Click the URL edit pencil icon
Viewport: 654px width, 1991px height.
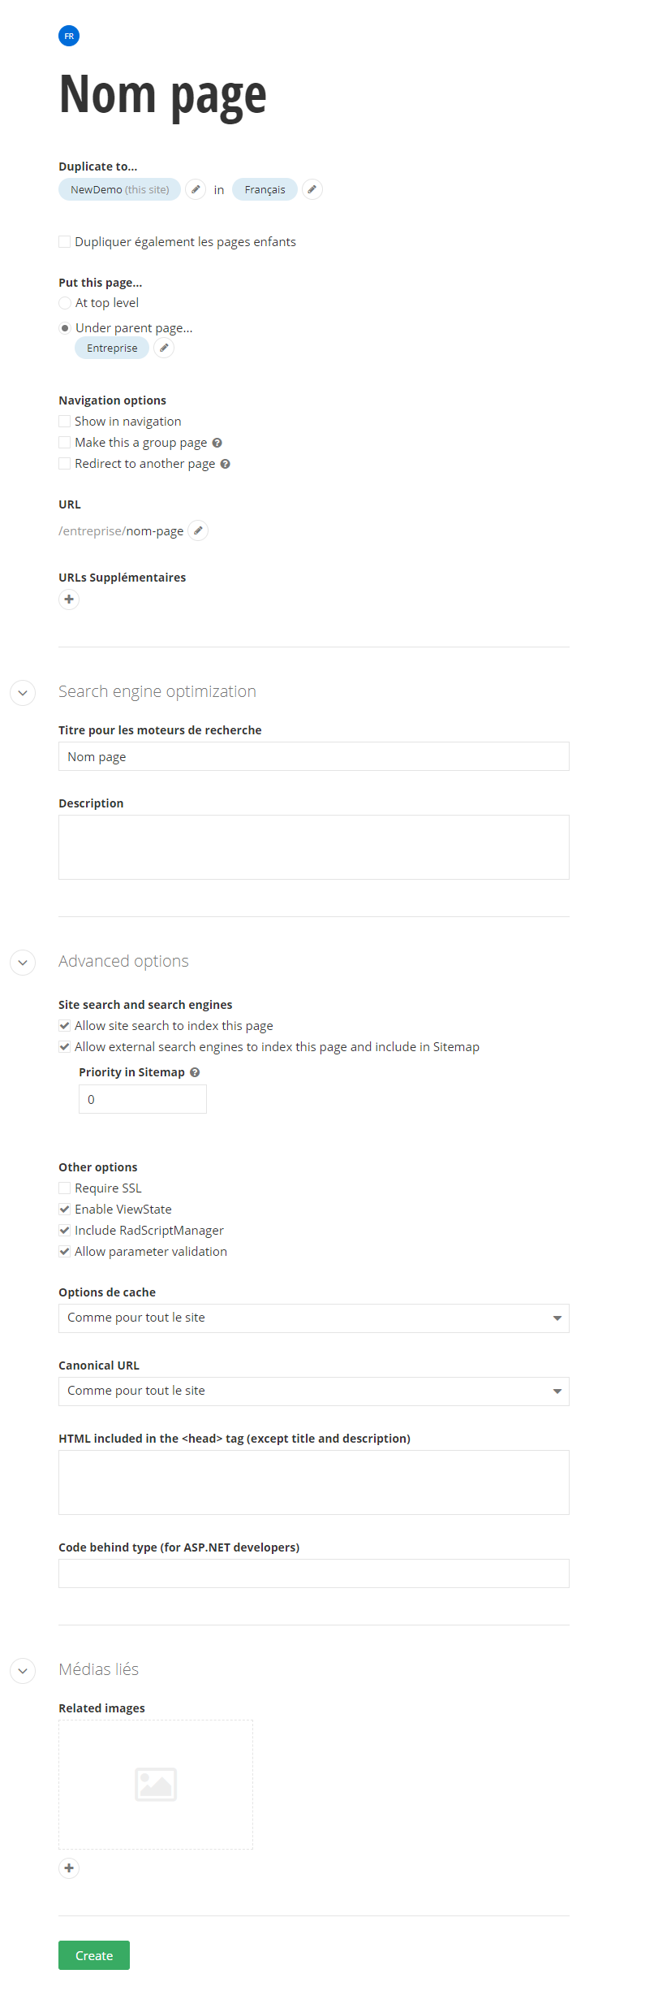(x=198, y=530)
